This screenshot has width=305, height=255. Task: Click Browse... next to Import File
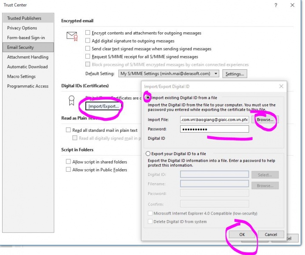[265, 120]
